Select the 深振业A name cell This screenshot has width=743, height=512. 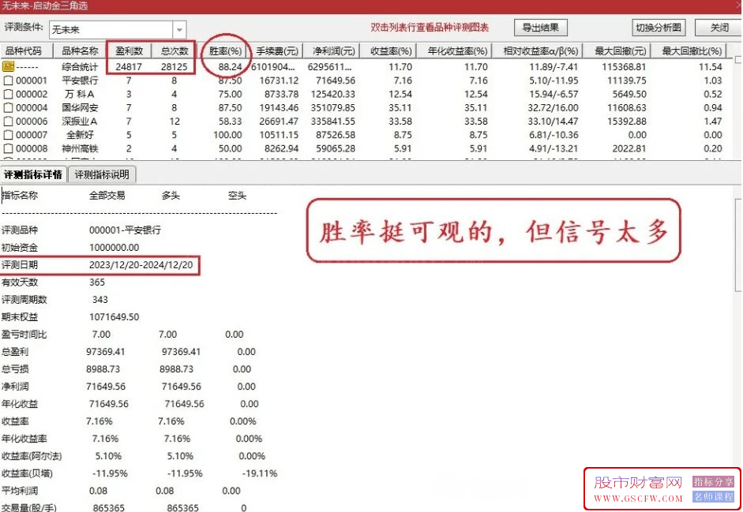80,121
